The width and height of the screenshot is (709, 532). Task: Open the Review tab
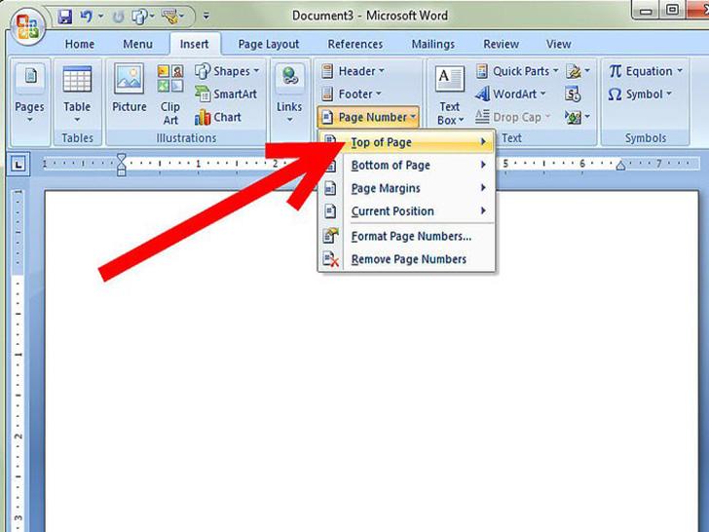pyautogui.click(x=501, y=44)
